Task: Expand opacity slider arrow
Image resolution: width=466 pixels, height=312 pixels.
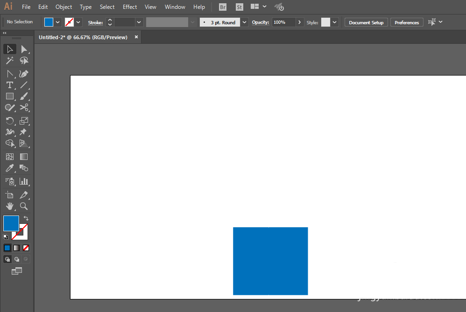Action: point(300,22)
